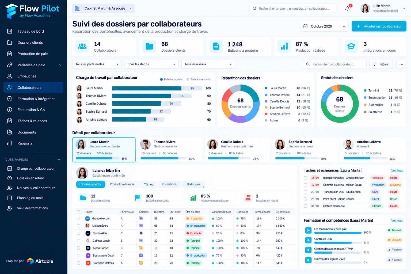
Task: Open Formation & intégration sidebar icon
Action: click(10, 99)
